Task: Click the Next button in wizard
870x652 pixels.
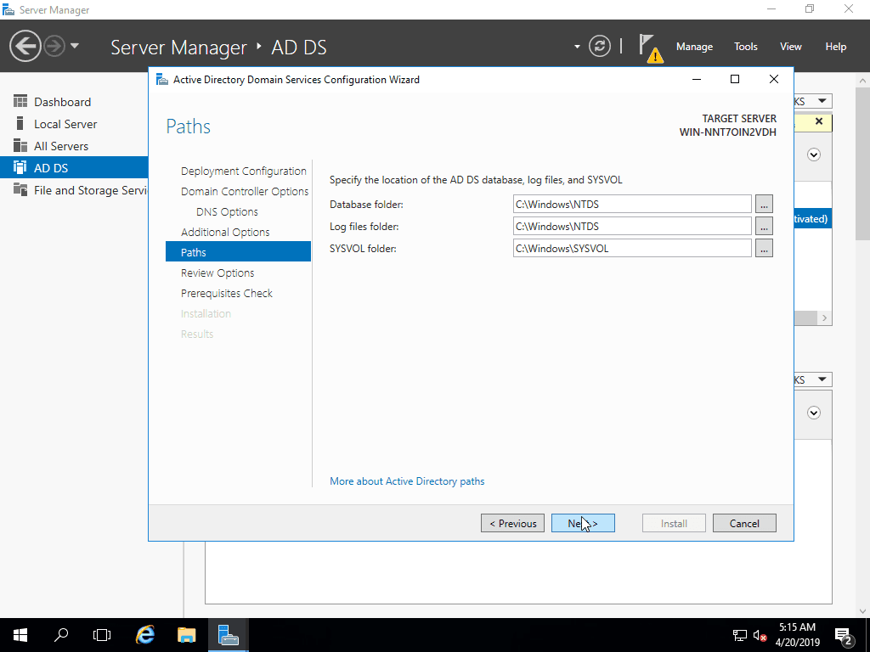Action: click(x=583, y=523)
